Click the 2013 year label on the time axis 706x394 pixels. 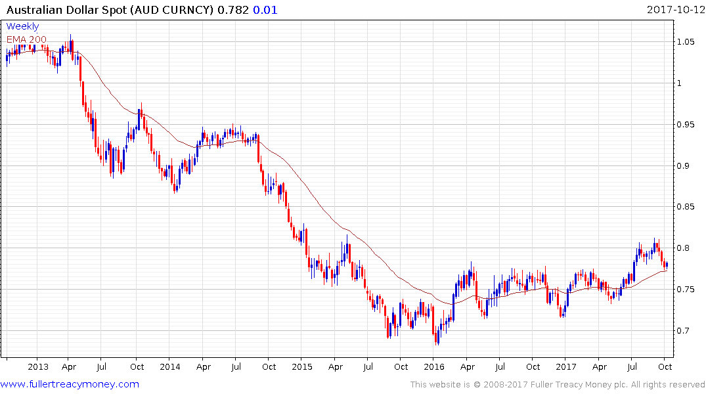(x=38, y=366)
